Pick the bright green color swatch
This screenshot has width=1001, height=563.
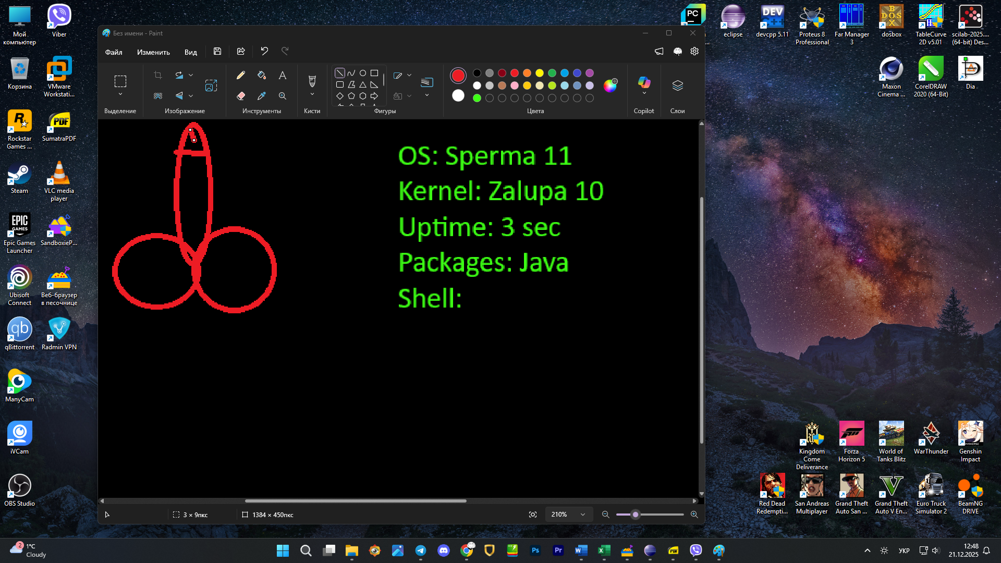click(x=477, y=98)
